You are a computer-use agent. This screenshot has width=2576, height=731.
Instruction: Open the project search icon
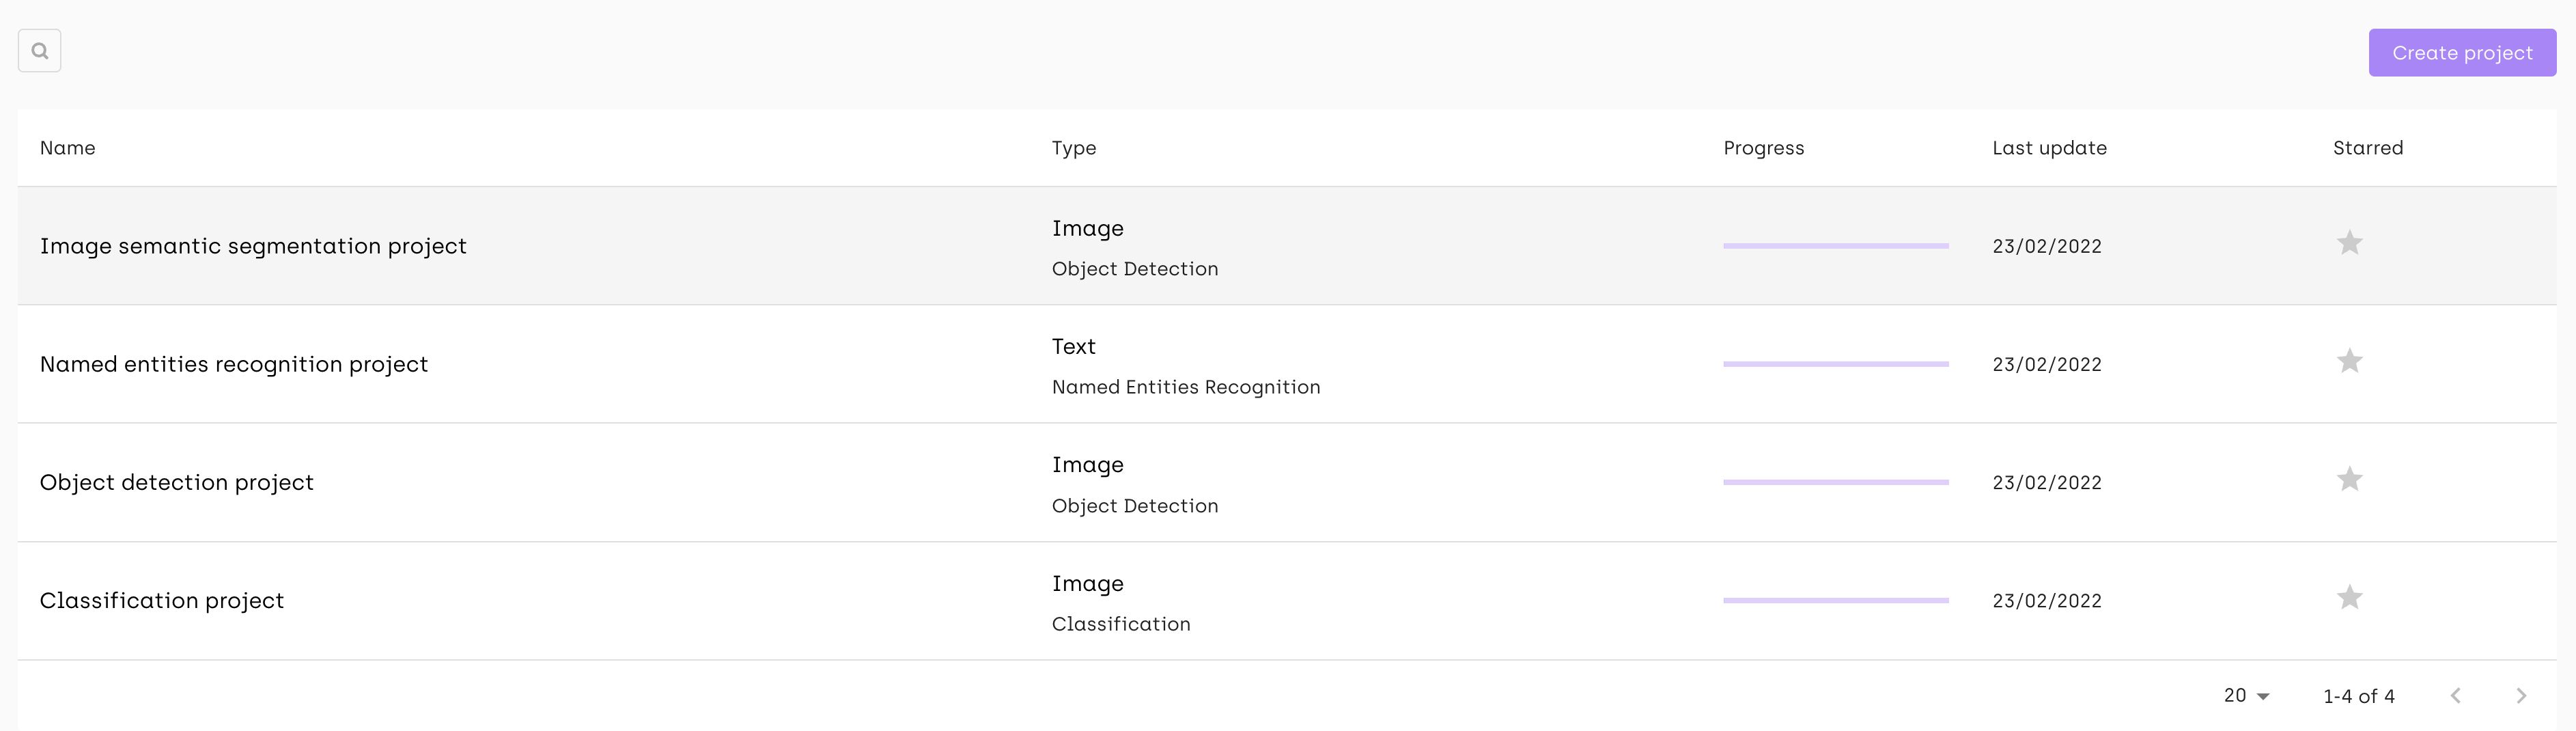pyautogui.click(x=39, y=51)
